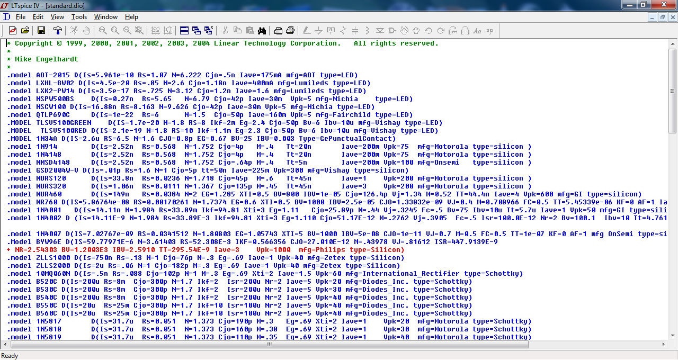Click the Close All Windows toolbar icon

click(208, 31)
